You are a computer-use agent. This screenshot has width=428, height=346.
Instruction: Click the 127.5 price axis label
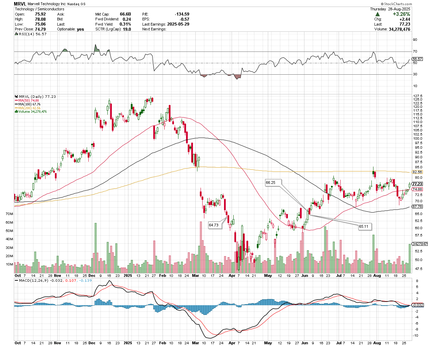click(418, 96)
